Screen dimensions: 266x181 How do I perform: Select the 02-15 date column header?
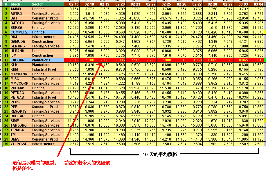pos(74,4)
